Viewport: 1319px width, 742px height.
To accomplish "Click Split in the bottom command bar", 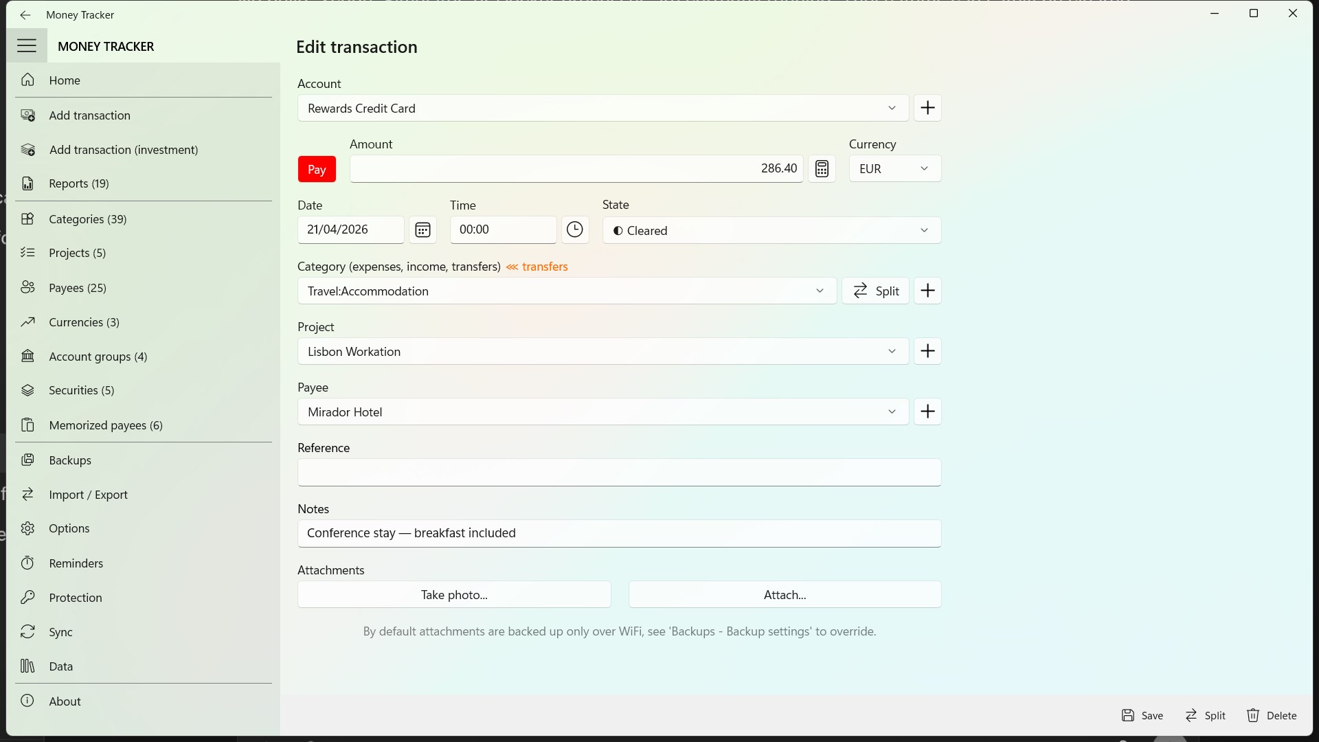I will 1206,715.
